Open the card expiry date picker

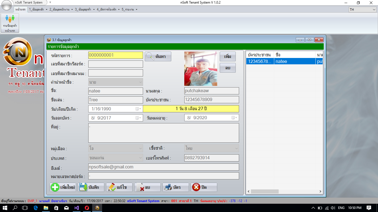[x=234, y=118]
